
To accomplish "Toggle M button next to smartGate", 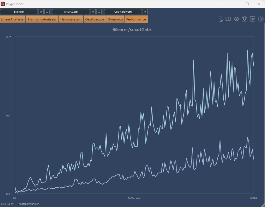I will 93,12.
